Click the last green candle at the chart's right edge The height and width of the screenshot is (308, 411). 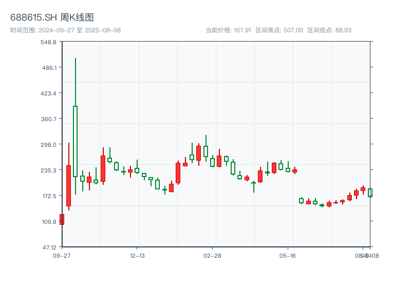[370, 193]
